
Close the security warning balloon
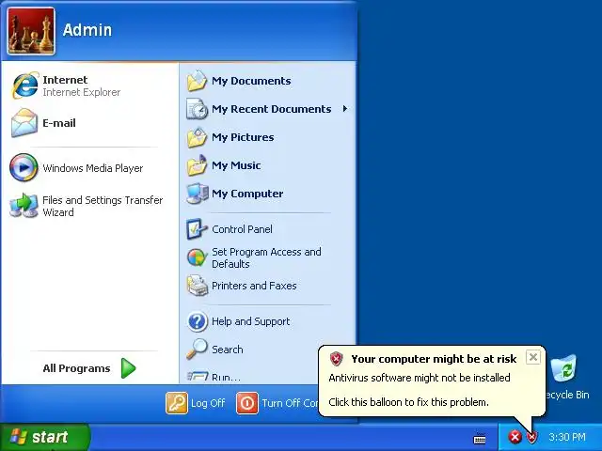[533, 357]
